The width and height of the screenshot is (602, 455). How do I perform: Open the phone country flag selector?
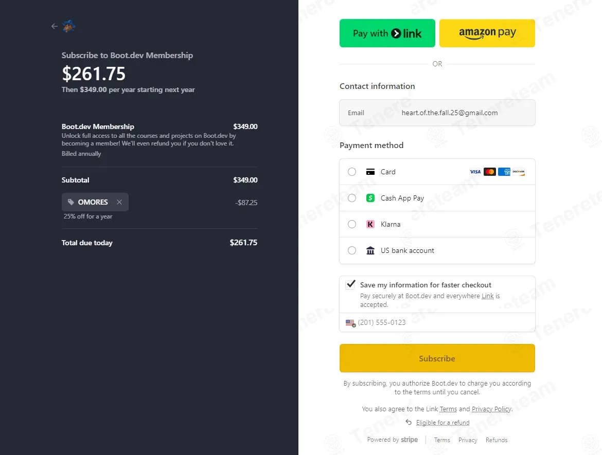click(x=350, y=323)
